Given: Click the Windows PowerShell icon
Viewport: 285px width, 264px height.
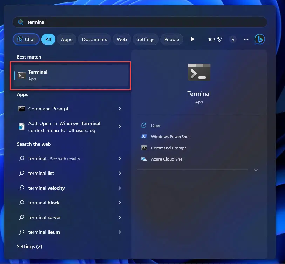Looking at the screenshot, I should click(144, 136).
